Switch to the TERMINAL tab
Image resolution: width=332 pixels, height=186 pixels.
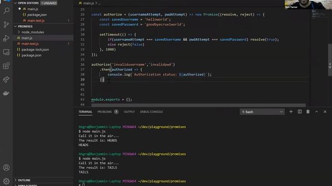(85, 112)
